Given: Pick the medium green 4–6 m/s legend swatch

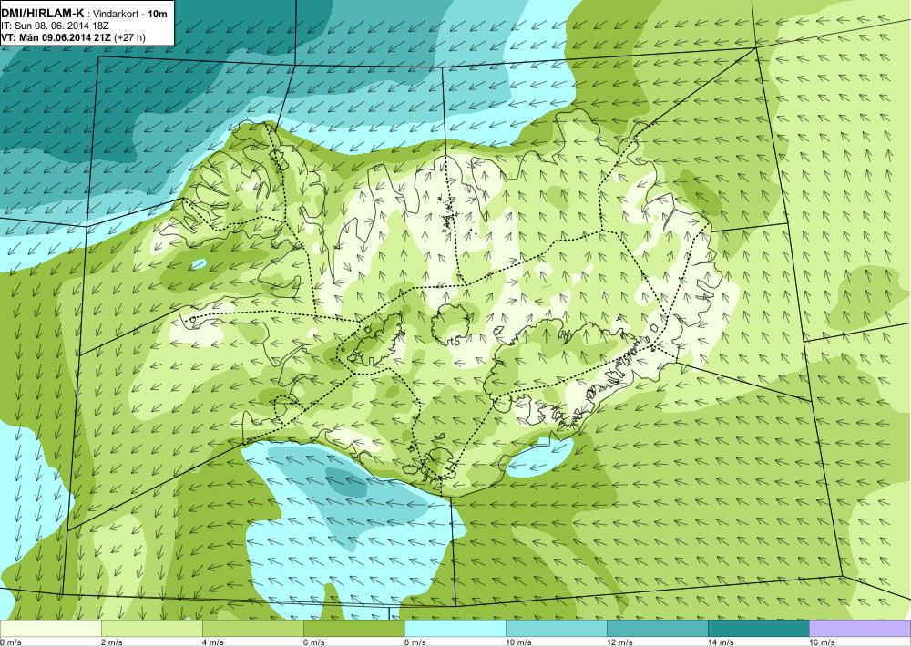Looking at the screenshot, I should [x=252, y=628].
